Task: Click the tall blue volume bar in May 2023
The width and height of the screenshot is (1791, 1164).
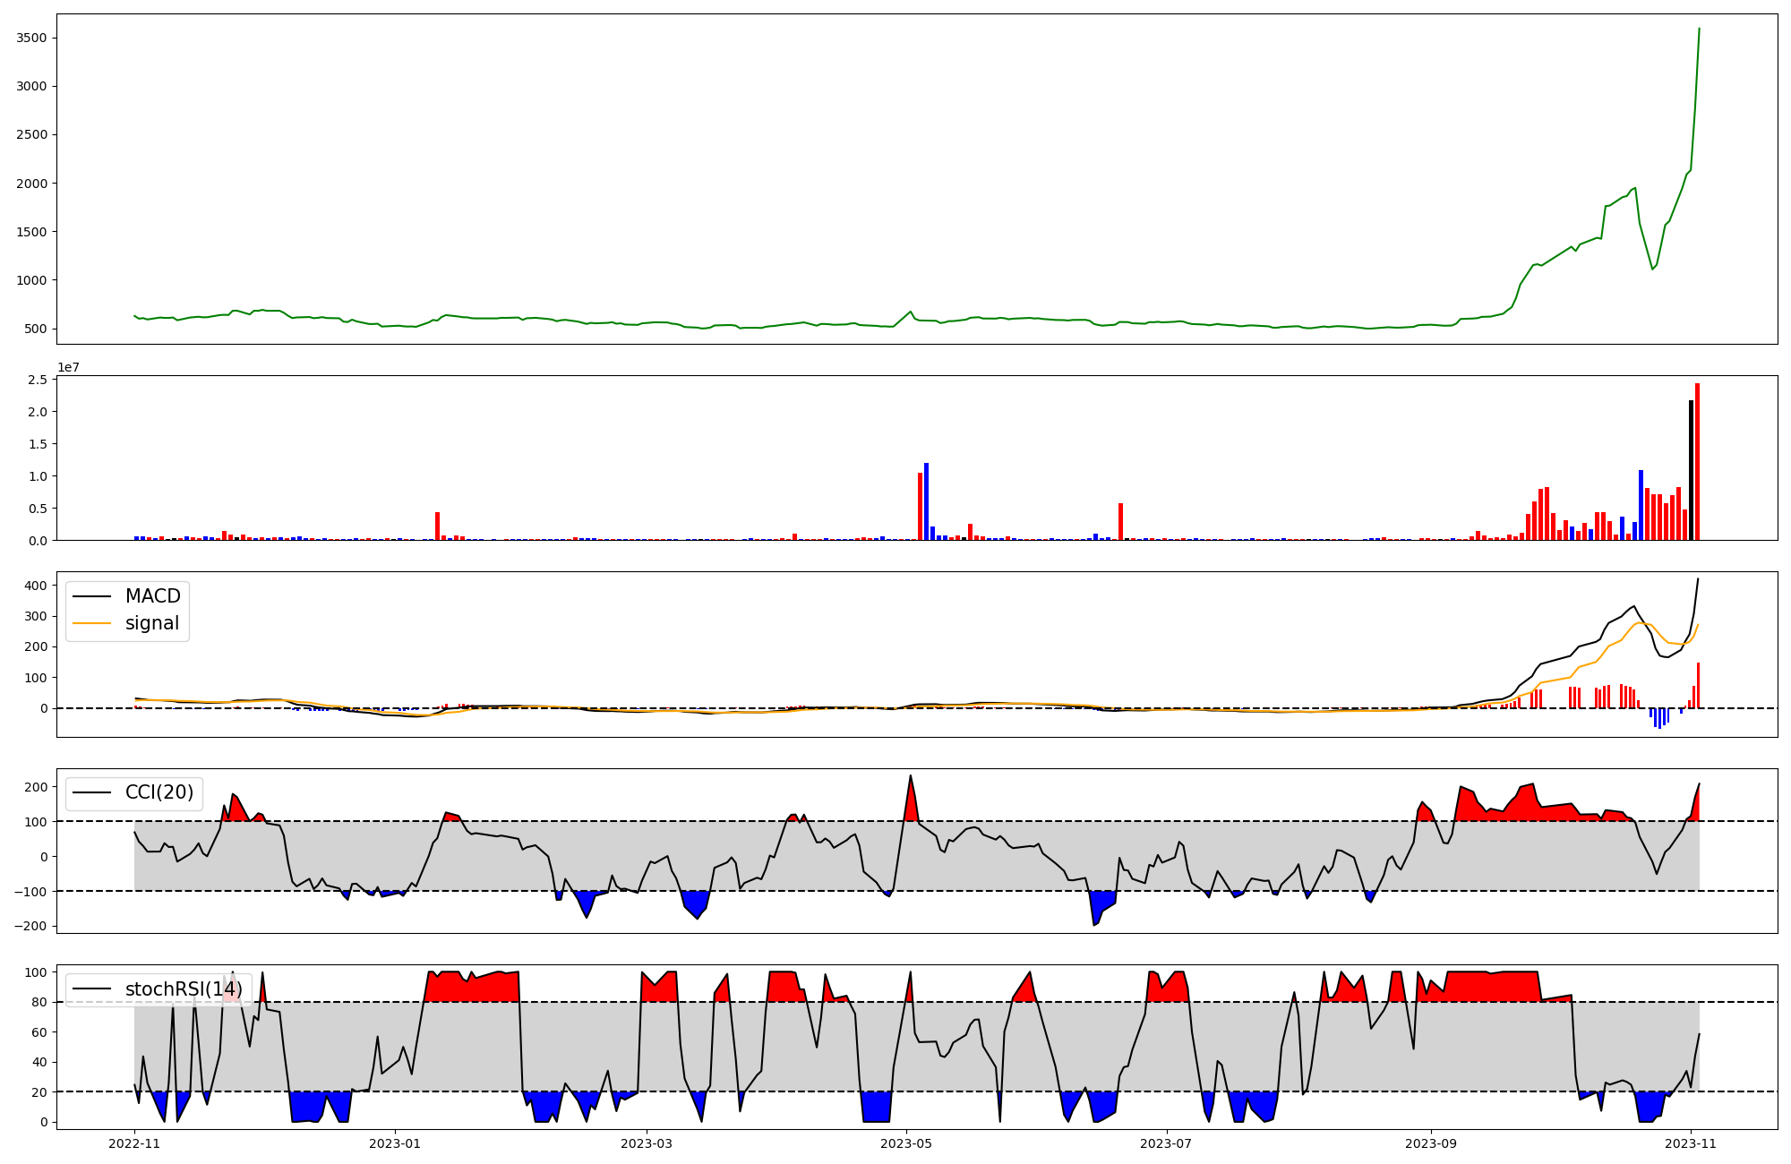Action: point(926,501)
